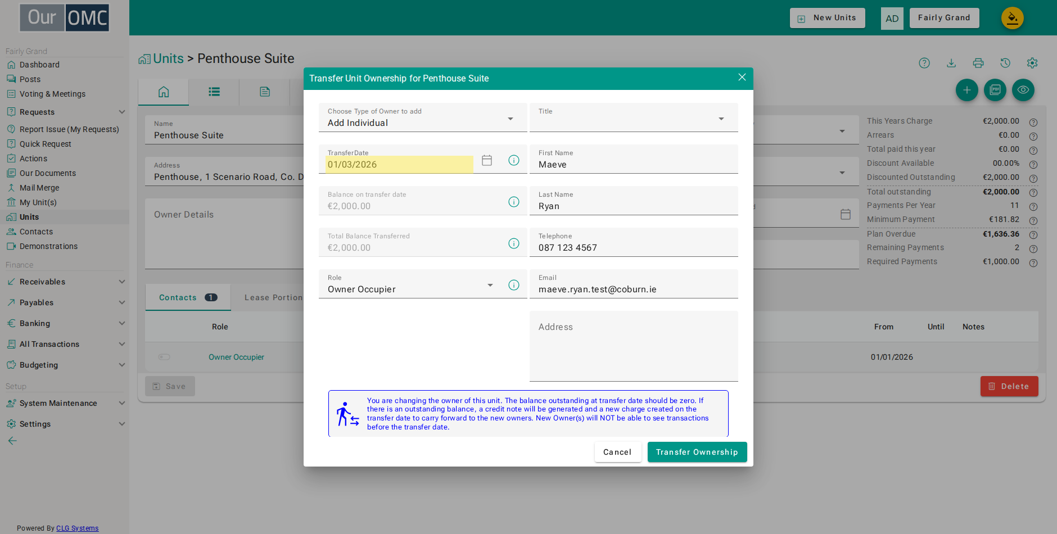Open the list view tab icon
The image size is (1057, 534).
pos(214,92)
